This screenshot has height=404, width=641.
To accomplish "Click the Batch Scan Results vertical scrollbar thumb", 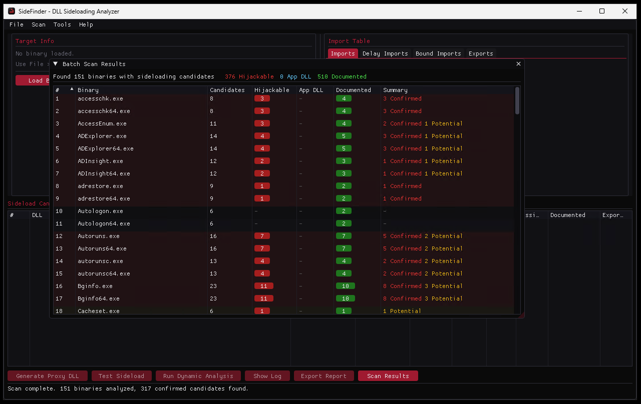I will [x=517, y=100].
